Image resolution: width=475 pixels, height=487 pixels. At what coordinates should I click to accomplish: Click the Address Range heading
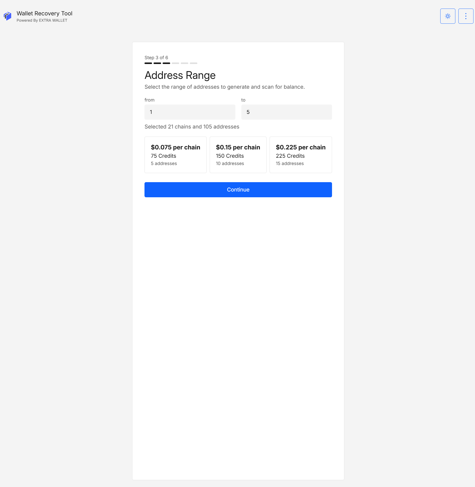pos(180,75)
